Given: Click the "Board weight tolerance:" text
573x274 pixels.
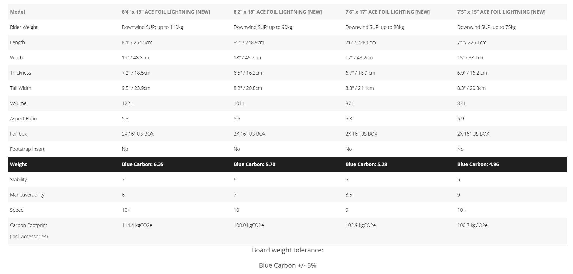Looking at the screenshot, I should pos(287,250).
